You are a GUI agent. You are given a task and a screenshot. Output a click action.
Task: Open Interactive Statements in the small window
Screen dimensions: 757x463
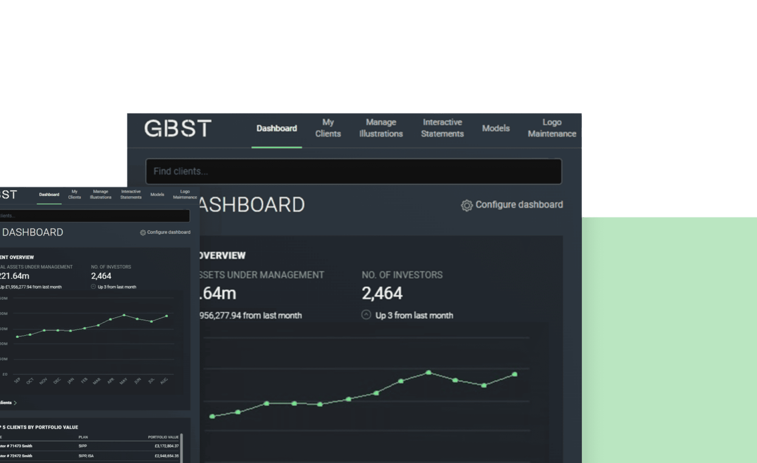[x=131, y=194]
